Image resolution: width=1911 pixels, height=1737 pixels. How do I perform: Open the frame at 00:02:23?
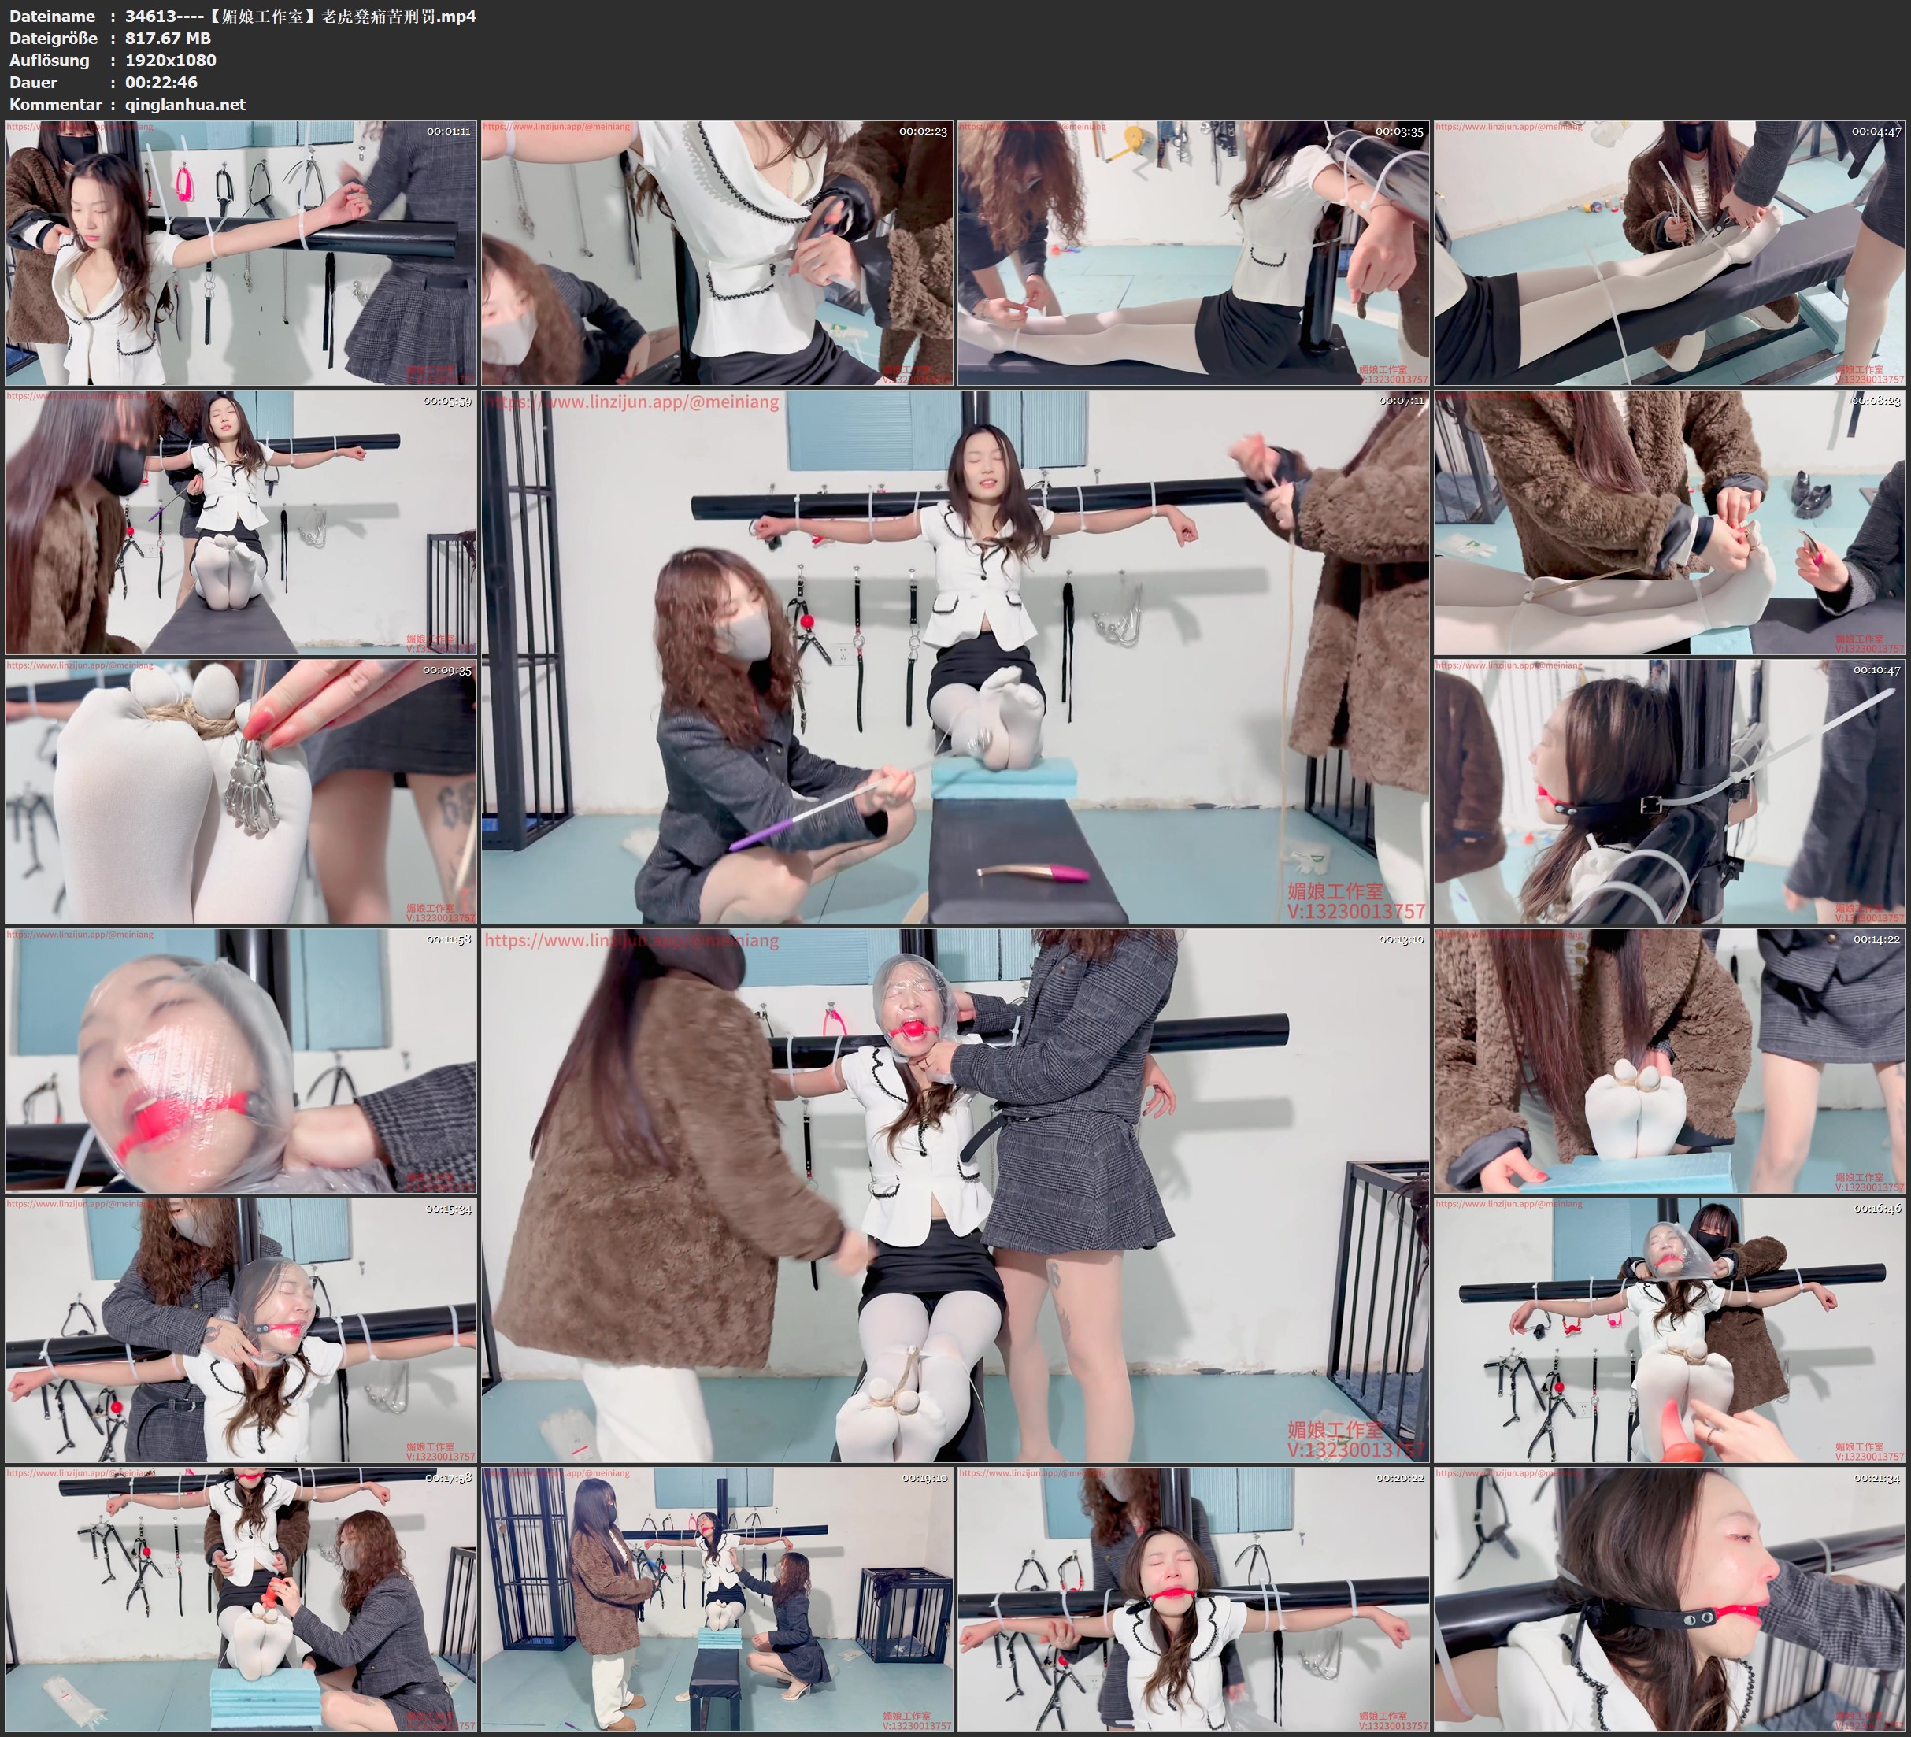pos(717,252)
